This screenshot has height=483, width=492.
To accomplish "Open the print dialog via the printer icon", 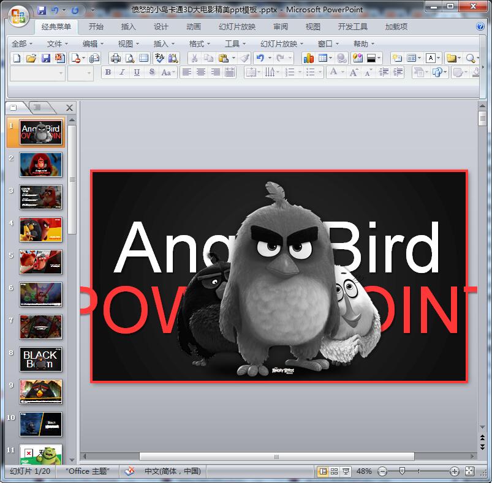I will [116, 58].
